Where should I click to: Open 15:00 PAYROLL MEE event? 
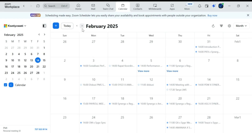pos(93,104)
